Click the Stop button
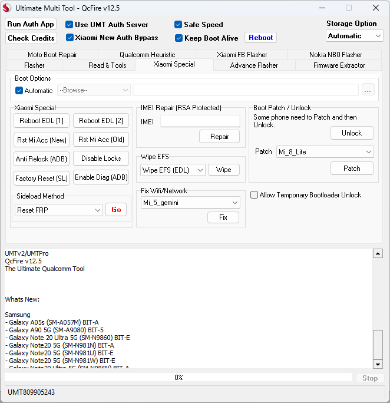This screenshot has height=403, width=390. 370,378
